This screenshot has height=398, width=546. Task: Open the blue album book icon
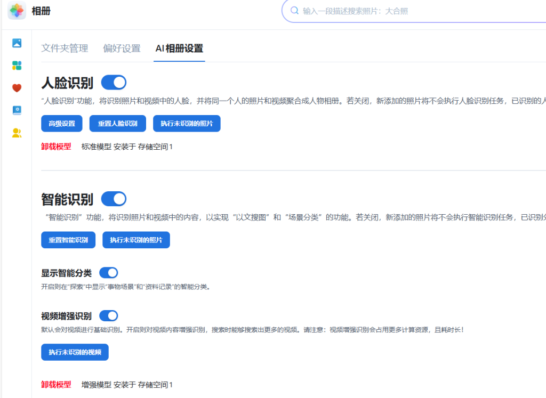click(x=17, y=110)
